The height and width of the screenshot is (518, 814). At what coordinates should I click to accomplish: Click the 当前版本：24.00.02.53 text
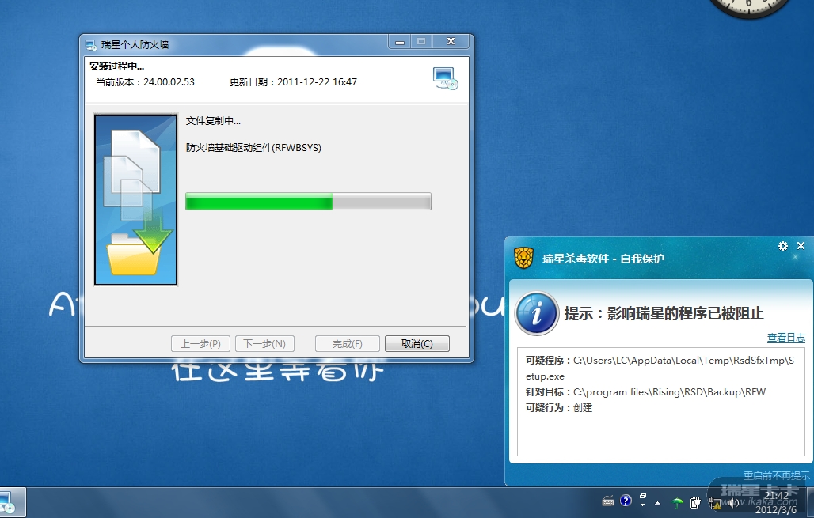pyautogui.click(x=145, y=82)
